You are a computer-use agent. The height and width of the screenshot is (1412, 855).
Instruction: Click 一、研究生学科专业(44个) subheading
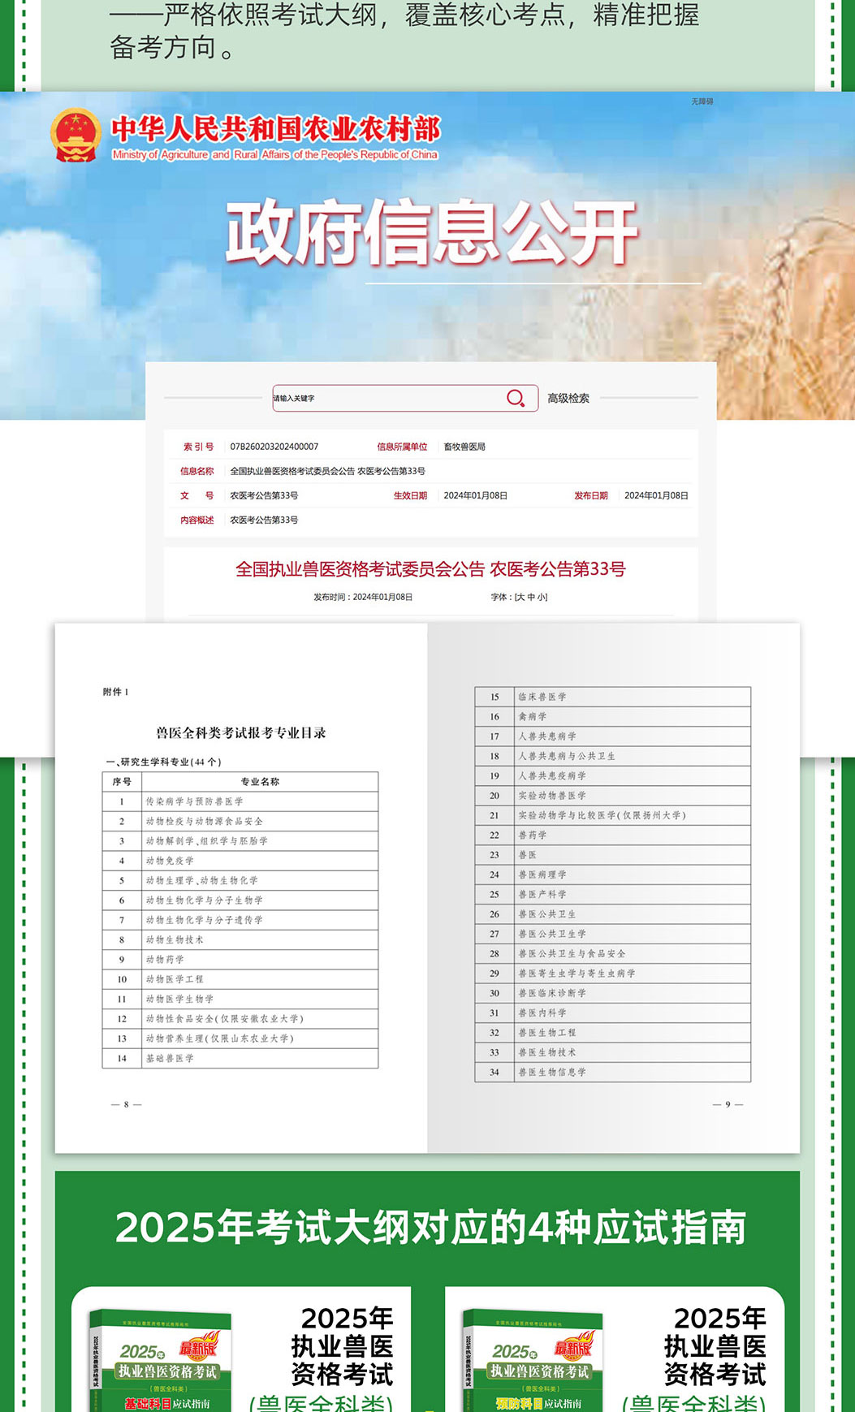tap(163, 762)
